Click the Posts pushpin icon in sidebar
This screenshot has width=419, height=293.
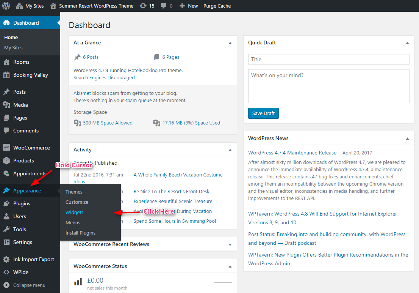click(6, 92)
